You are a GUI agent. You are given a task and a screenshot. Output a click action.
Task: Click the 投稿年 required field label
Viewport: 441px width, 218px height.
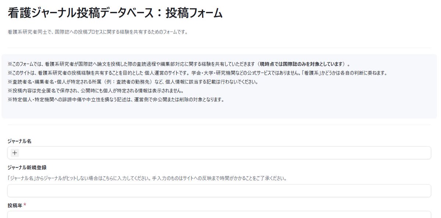tap(17, 205)
